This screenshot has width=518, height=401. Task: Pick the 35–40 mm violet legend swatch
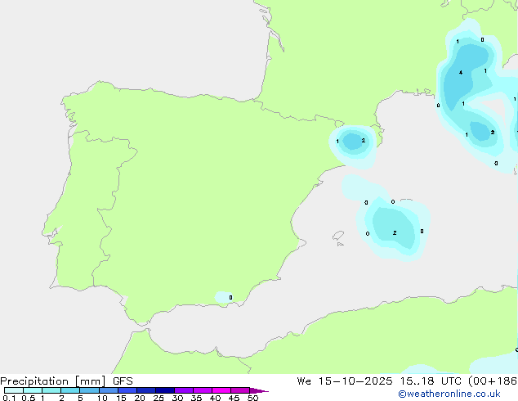203,390
